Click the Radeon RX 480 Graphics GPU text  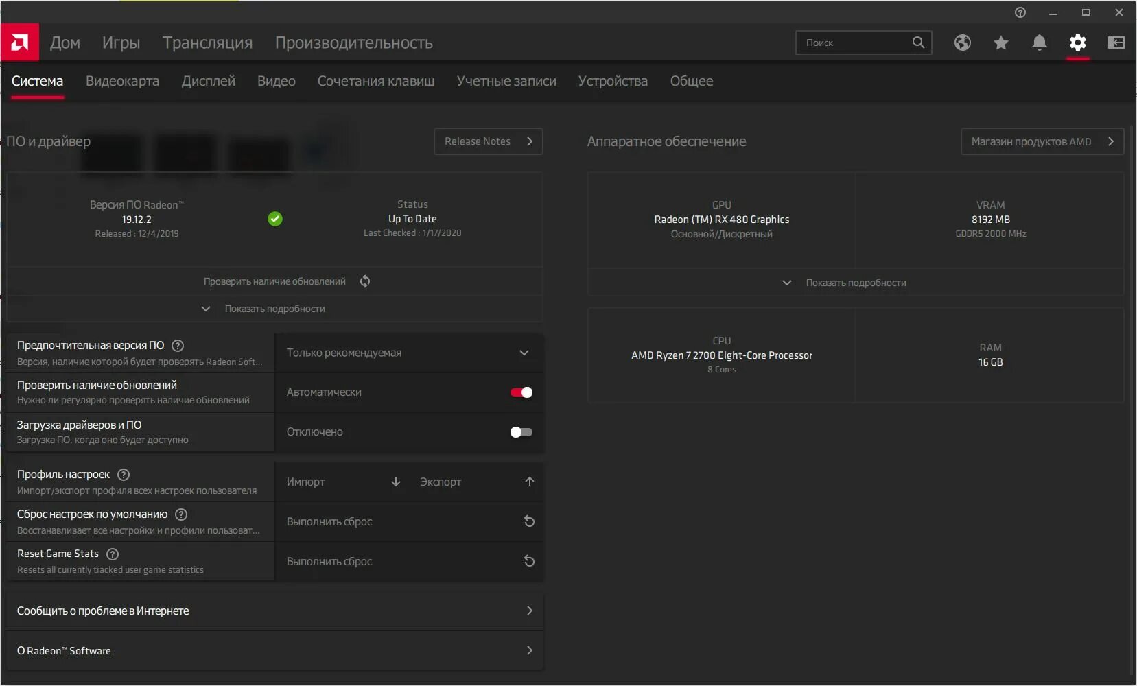click(722, 220)
